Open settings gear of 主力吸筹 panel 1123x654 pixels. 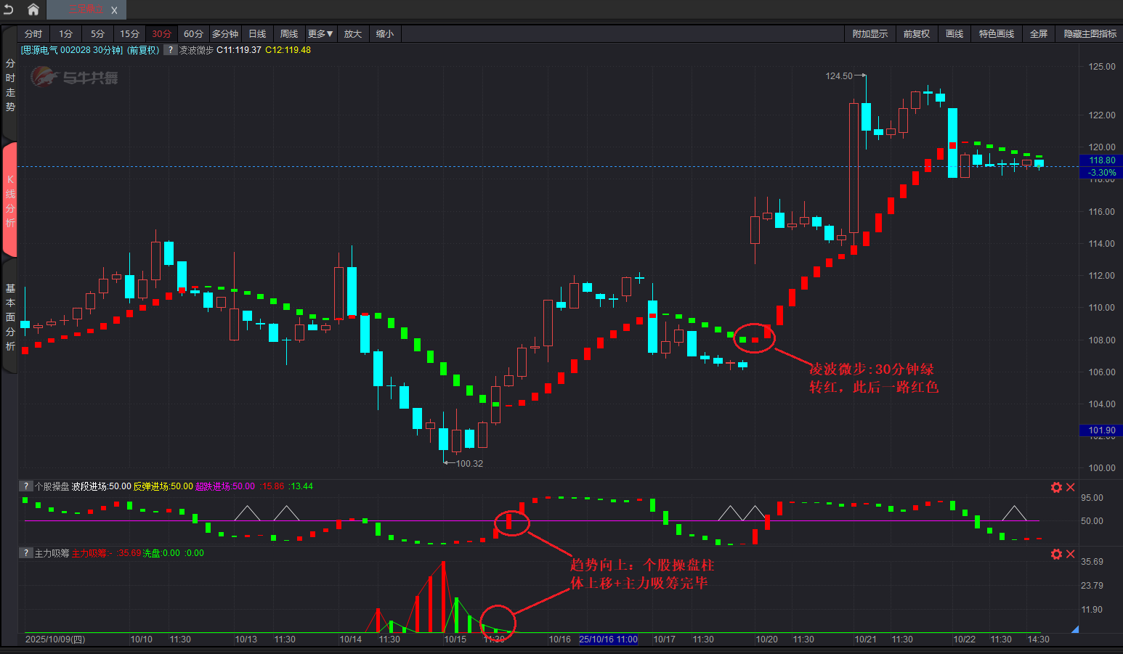[1056, 554]
